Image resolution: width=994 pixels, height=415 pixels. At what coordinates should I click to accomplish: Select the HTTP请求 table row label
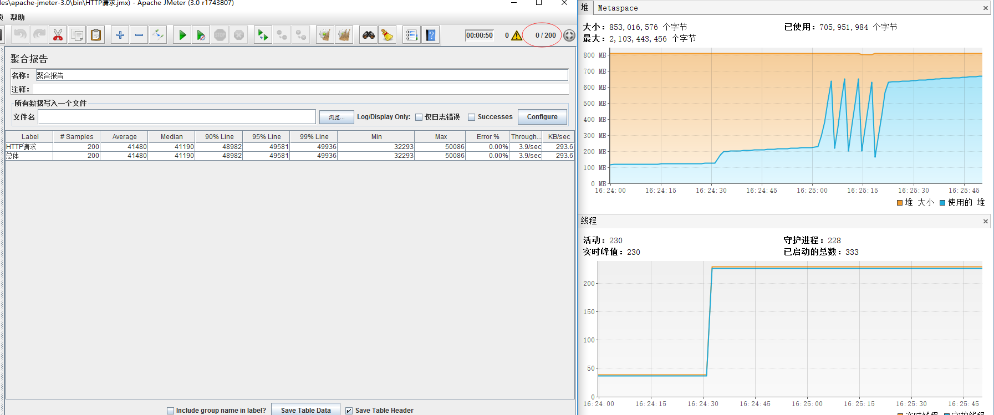click(x=21, y=147)
